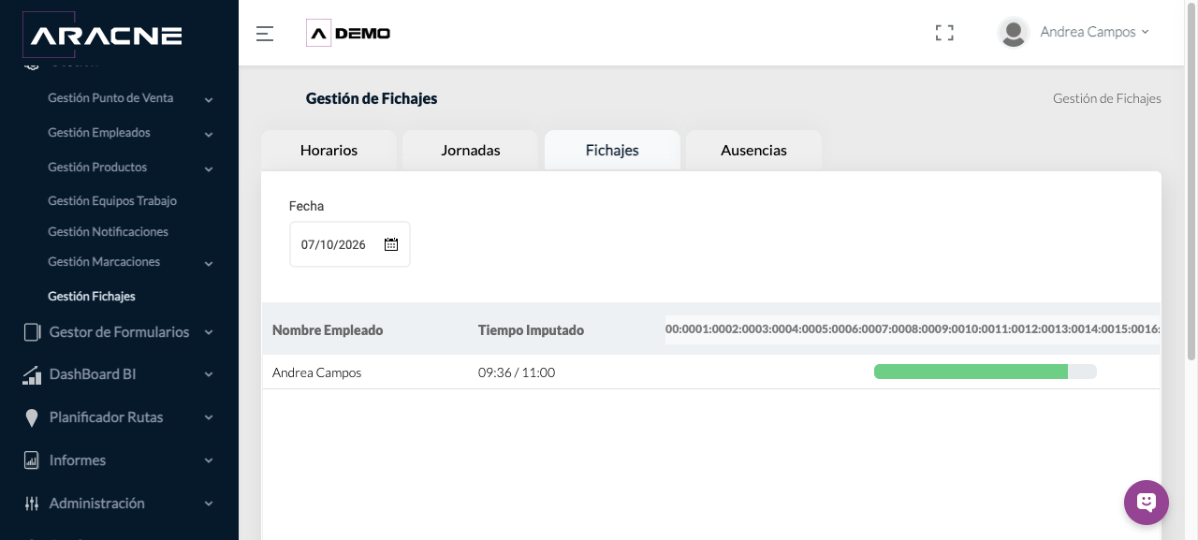The height and width of the screenshot is (540, 1198).
Task: Expand Gestión Punto de Venta submenu
Action: (209, 99)
